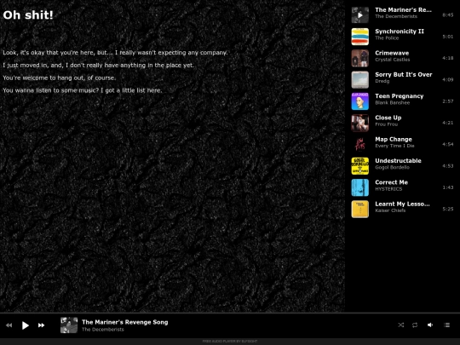Skip to the next track
Image resolution: width=460 pixels, height=345 pixels.
[x=42, y=325]
